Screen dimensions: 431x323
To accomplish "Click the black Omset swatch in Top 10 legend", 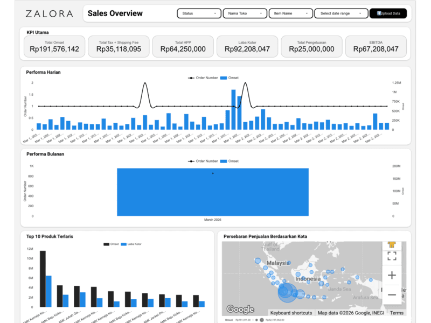I will [106, 244].
